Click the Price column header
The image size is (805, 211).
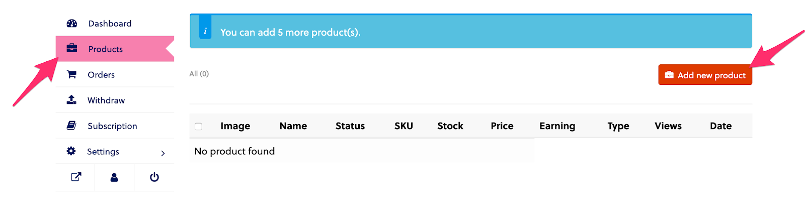502,126
